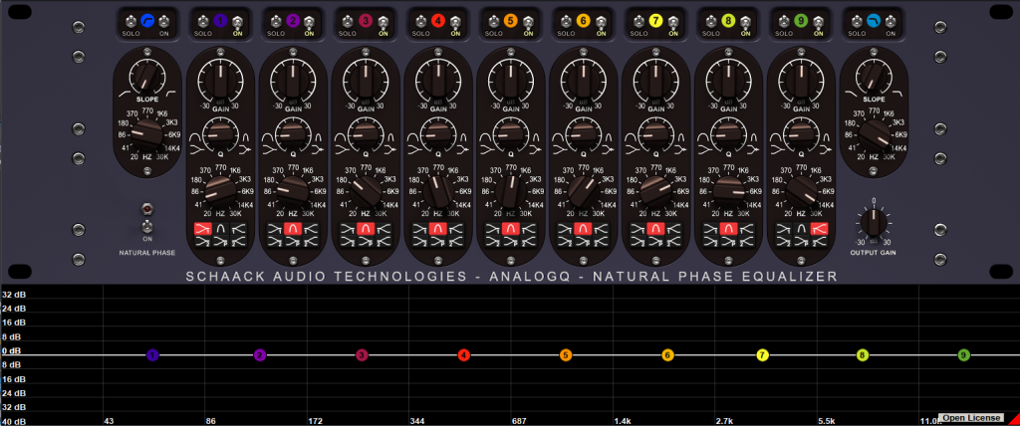The height and width of the screenshot is (426, 1020).
Task: Toggle the Natural Phase ON switch
Action: pyautogui.click(x=147, y=227)
